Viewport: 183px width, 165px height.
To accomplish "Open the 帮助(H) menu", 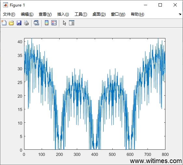I will (x=137, y=14).
